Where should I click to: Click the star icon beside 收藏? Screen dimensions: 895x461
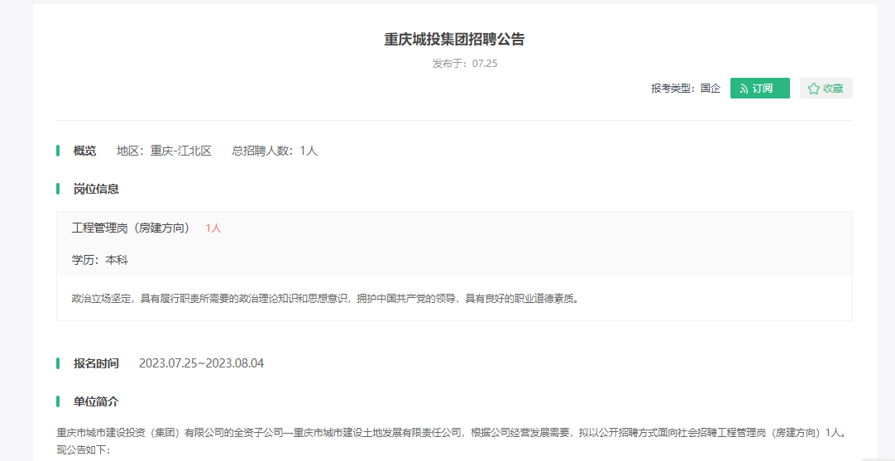(813, 89)
